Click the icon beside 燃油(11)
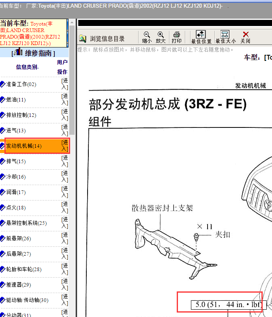 [2, 100]
